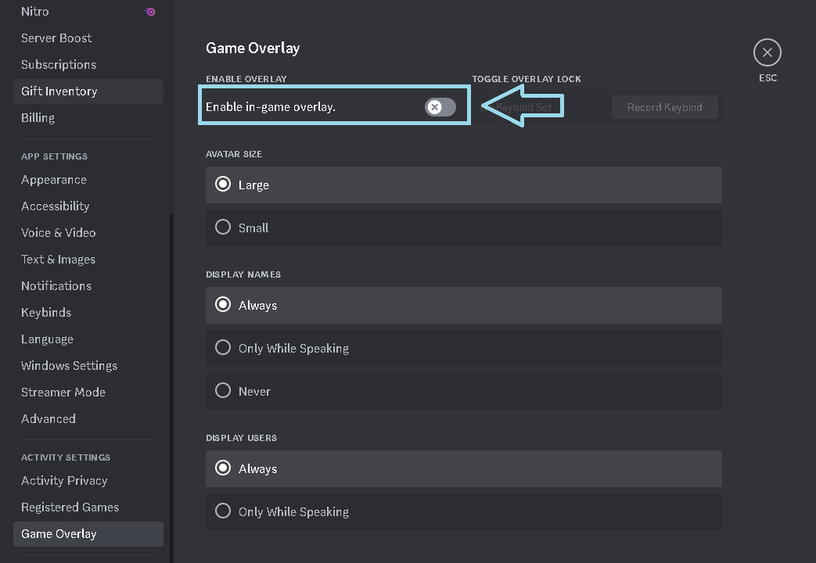Close settings with the ESC circle button
The image size is (816, 563).
click(767, 52)
